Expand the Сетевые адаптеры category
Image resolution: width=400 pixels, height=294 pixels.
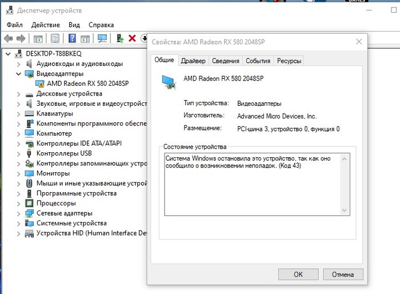[x=18, y=213]
